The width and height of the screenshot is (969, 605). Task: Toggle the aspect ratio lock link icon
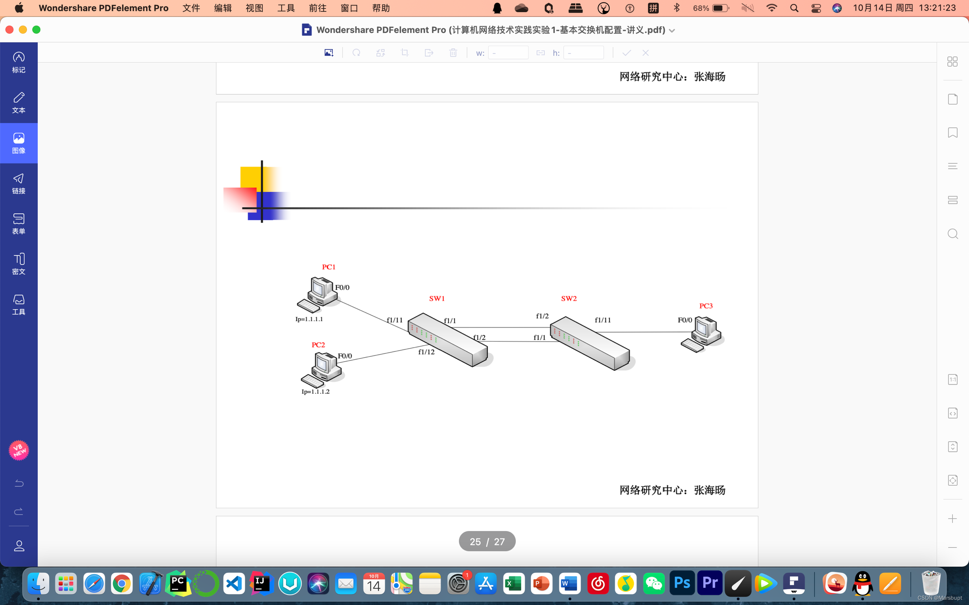[540, 53]
